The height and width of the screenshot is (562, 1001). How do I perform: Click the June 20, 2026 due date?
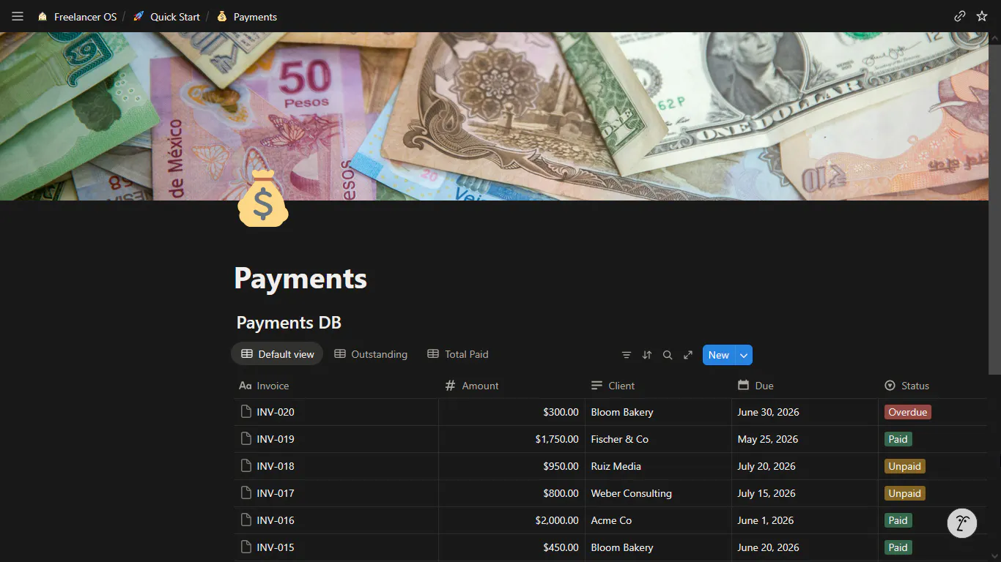[x=768, y=547]
